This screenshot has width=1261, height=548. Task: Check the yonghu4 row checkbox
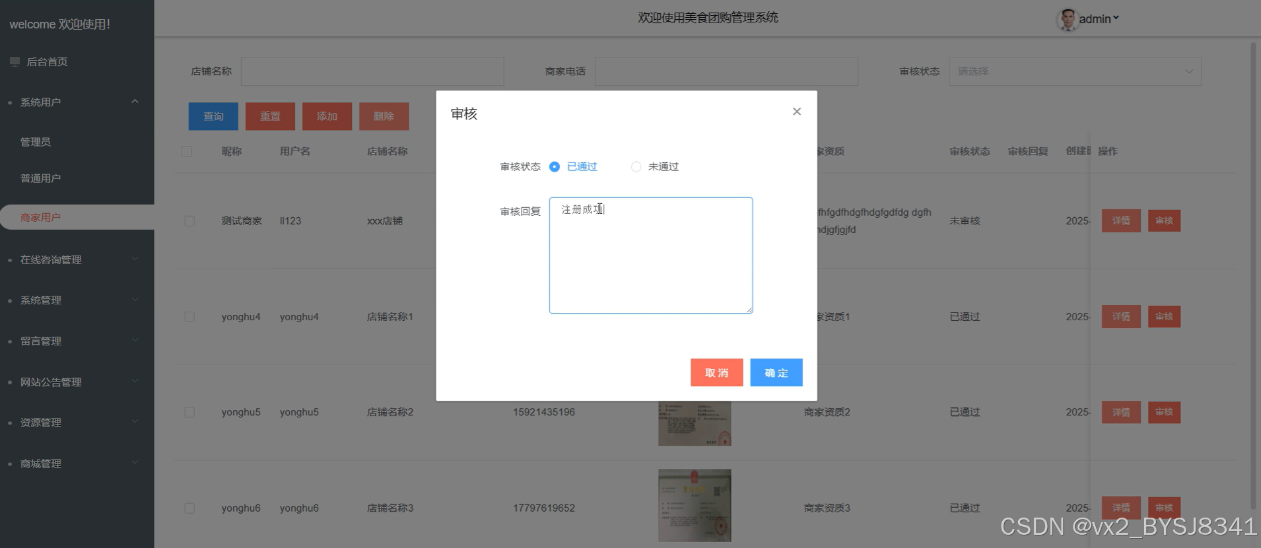(189, 316)
